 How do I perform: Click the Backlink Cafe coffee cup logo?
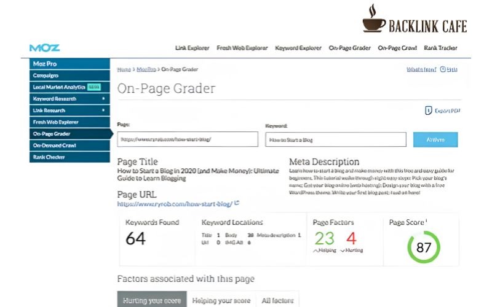point(374,18)
